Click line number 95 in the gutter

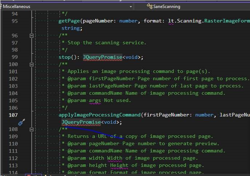click(x=15, y=21)
